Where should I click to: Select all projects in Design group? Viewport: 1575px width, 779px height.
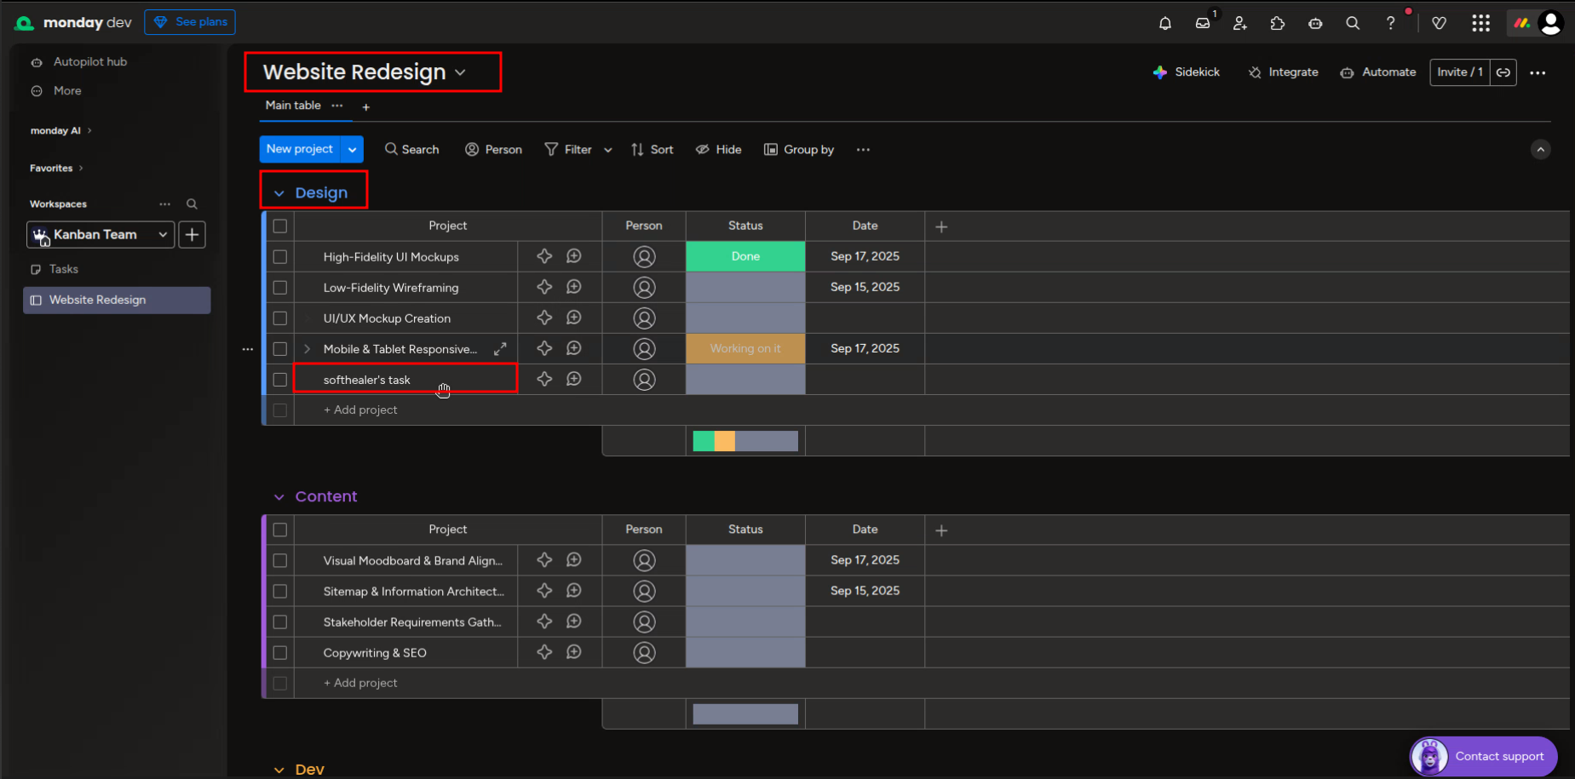pyautogui.click(x=280, y=226)
